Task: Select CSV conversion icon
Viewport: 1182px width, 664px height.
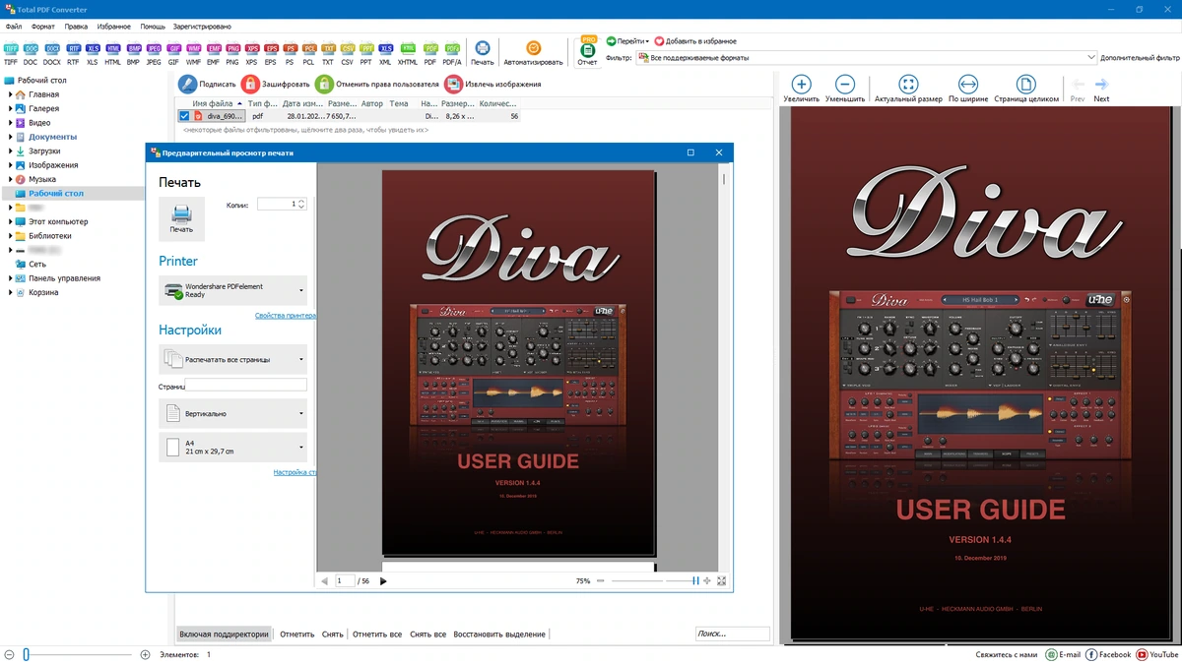Action: click(x=347, y=53)
